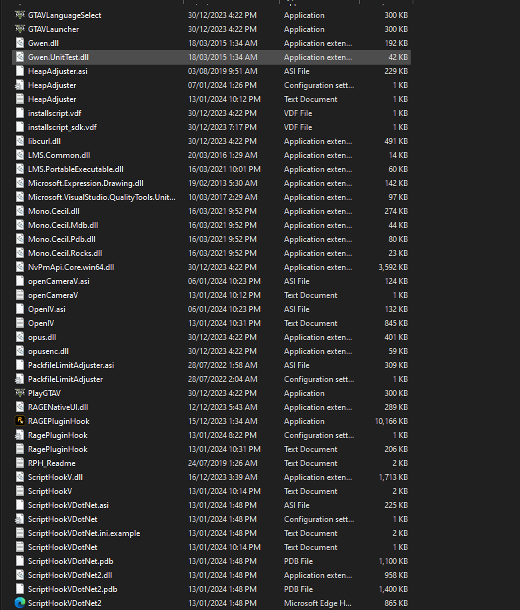Viewport: 520px width, 610px height.
Task: Click the HeapAdjuster configuration settings icon
Action: click(20, 85)
